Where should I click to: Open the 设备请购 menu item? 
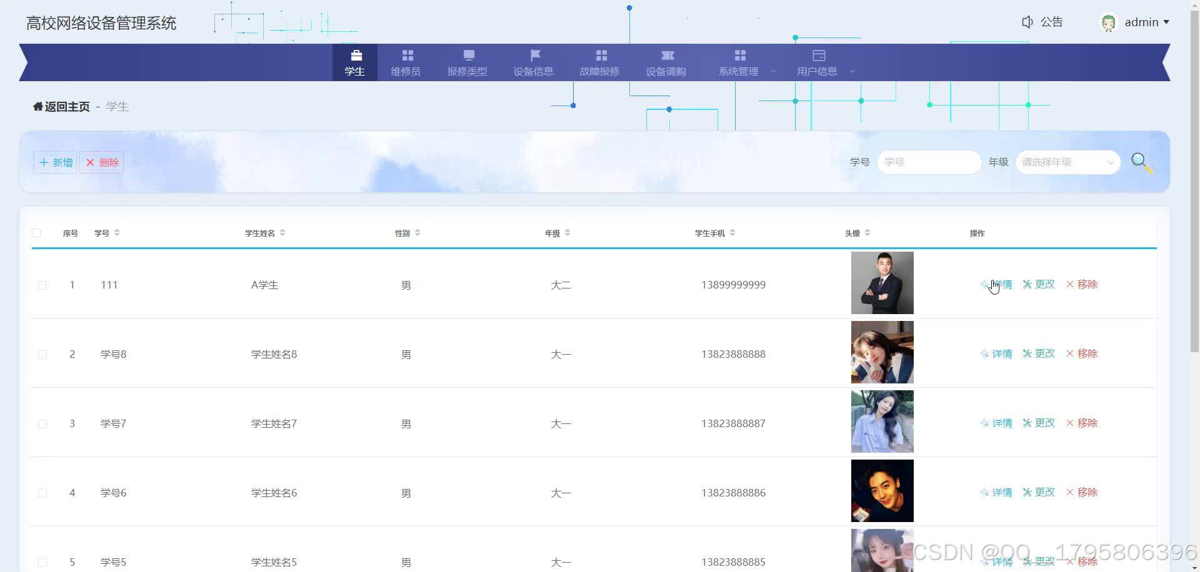click(x=666, y=62)
